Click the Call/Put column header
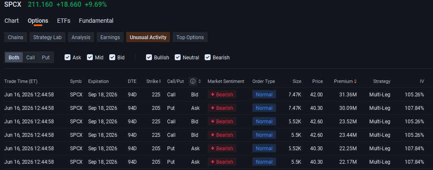The height and width of the screenshot is (170, 433). [x=176, y=81]
